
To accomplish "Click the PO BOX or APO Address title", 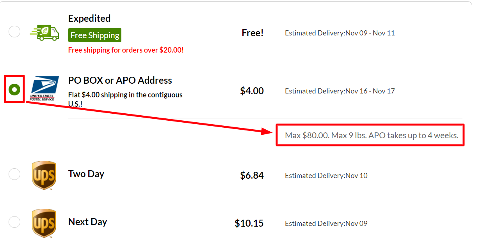I will click(x=120, y=80).
